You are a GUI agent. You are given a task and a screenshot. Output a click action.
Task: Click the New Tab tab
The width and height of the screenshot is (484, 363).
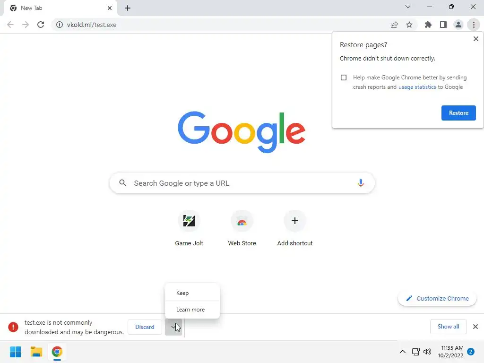coord(60,8)
